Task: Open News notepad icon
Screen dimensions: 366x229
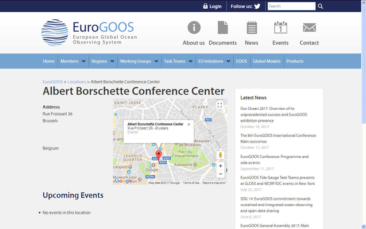Action: (252, 28)
